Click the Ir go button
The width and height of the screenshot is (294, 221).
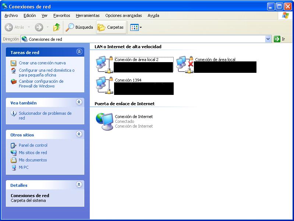(279, 39)
